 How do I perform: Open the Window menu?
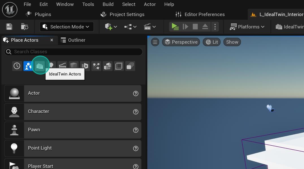click(65, 4)
